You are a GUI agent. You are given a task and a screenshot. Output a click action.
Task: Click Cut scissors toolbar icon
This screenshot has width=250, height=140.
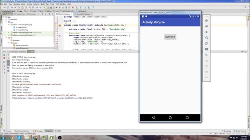[19, 7]
